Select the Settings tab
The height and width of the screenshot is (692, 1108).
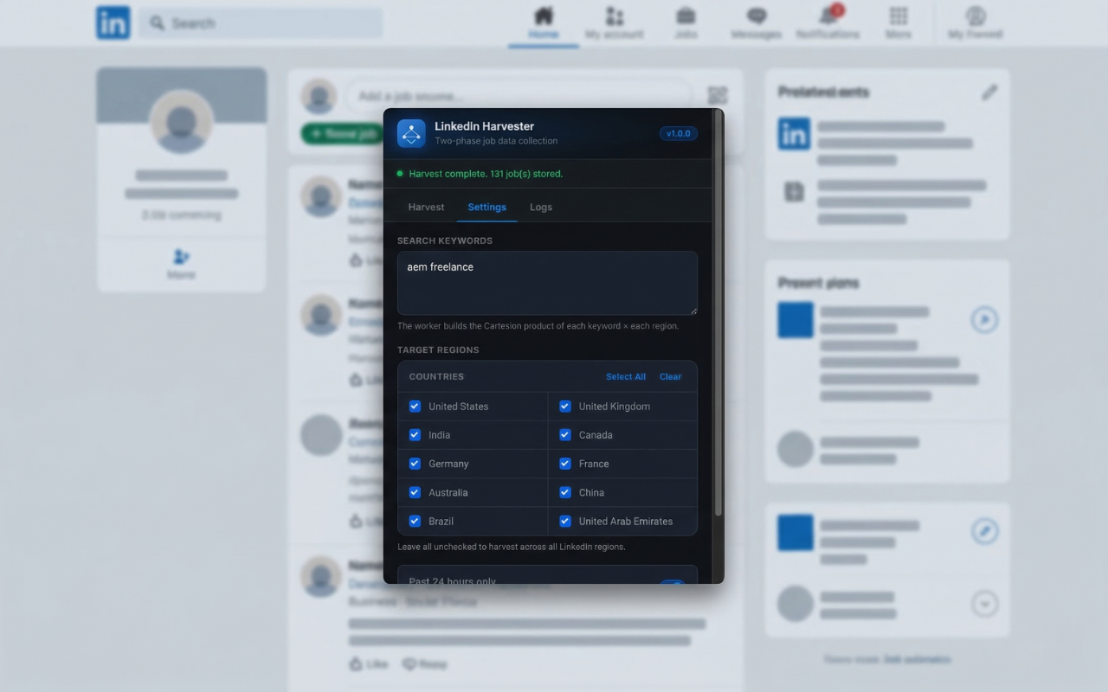486,207
